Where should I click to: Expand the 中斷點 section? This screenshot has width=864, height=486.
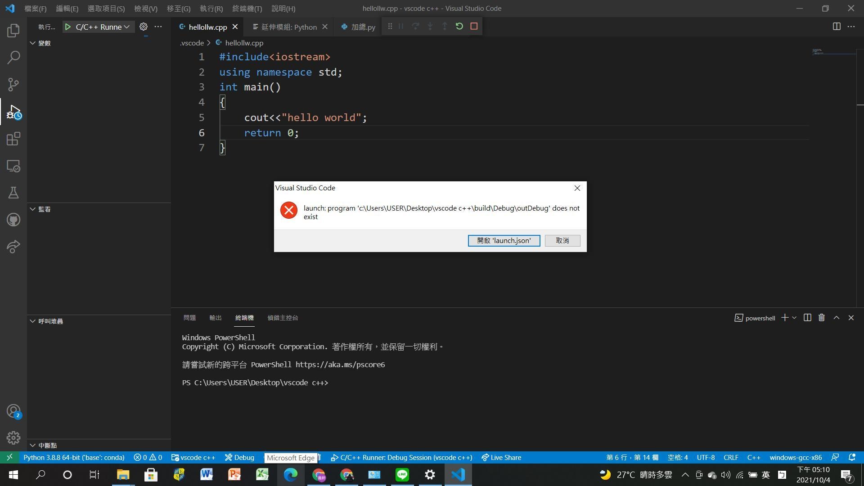32,445
